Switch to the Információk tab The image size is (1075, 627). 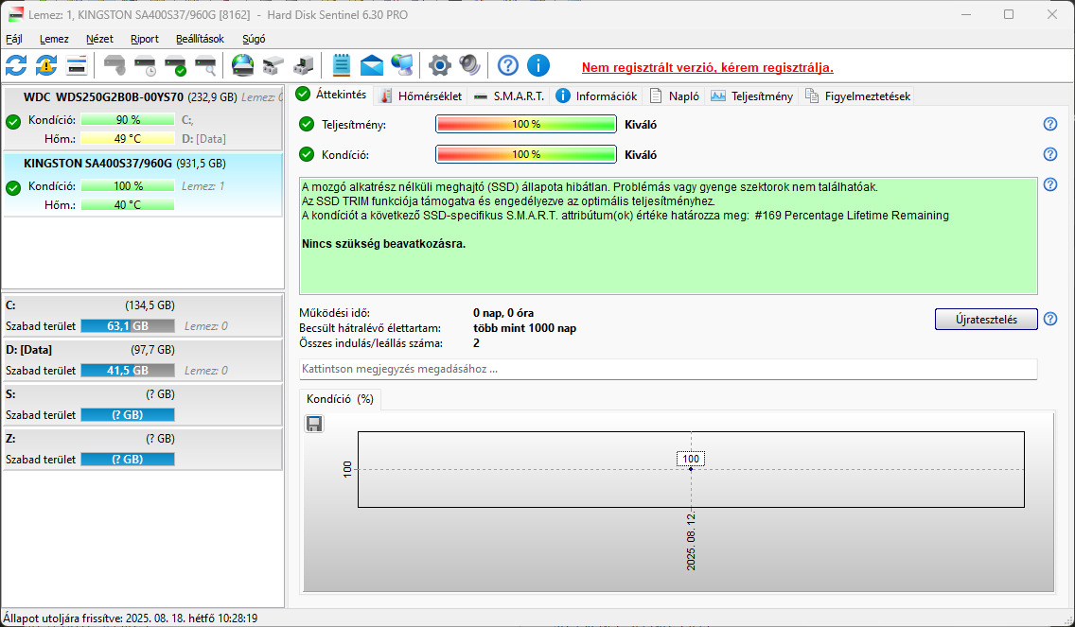pos(596,96)
